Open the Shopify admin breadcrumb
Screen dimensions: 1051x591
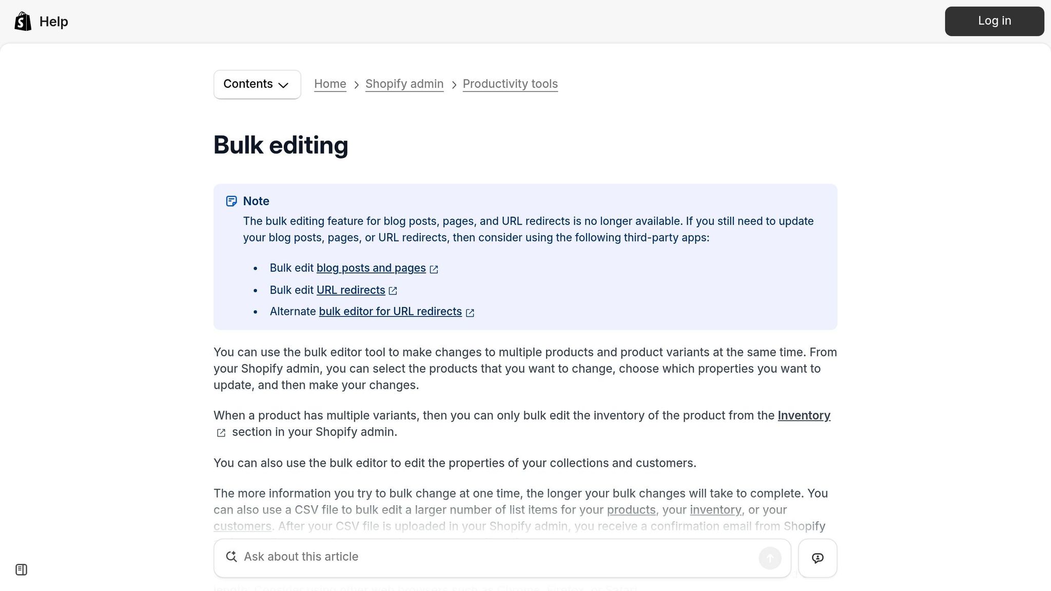click(404, 84)
